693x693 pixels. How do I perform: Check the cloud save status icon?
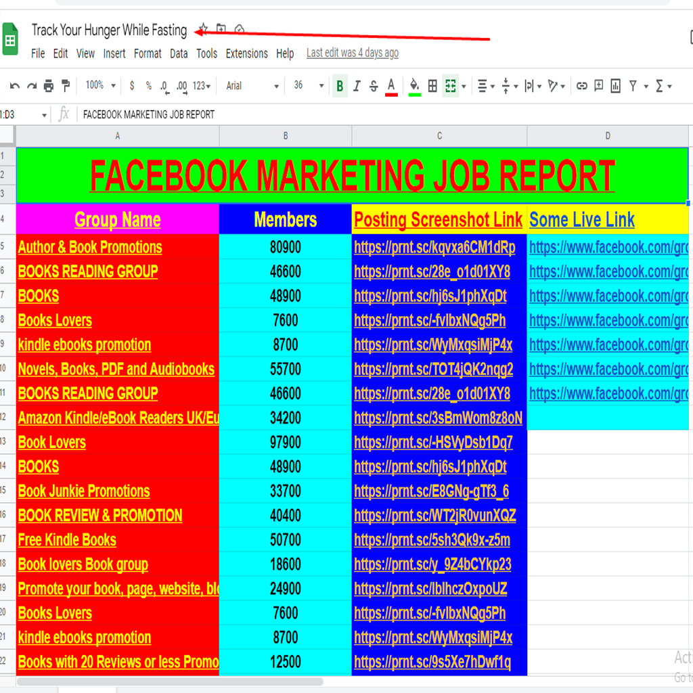(x=239, y=29)
